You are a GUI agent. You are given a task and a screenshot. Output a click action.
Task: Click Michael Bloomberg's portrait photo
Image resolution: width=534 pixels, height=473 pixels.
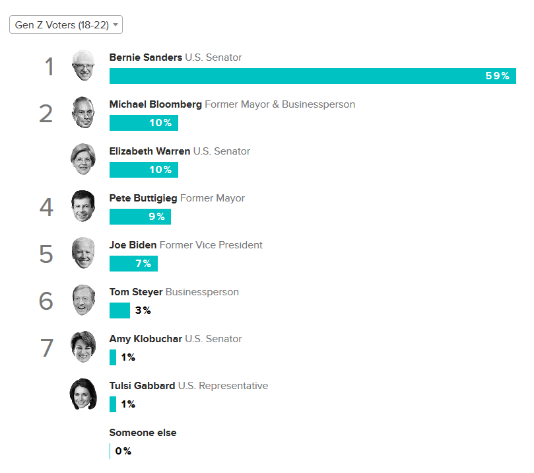coord(83,112)
